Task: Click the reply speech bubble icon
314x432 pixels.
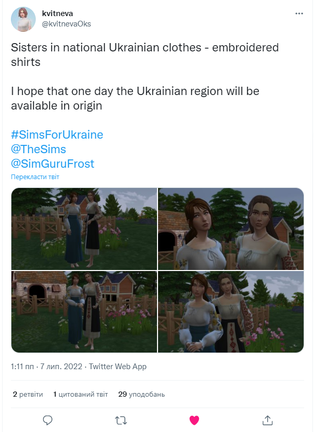Action: tap(48, 420)
